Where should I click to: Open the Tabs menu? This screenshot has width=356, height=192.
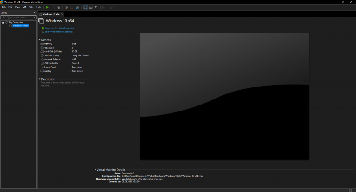point(32,7)
